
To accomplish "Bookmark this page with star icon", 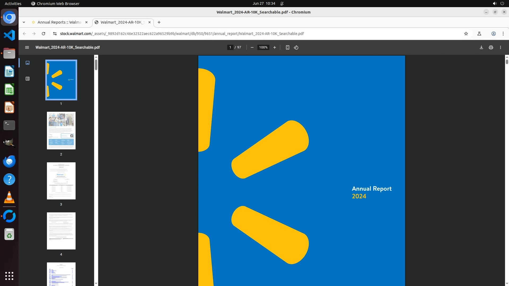I will point(466,34).
